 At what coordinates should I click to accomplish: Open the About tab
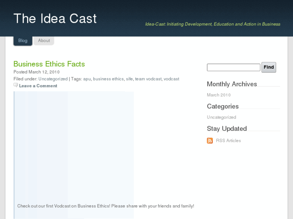[x=44, y=41]
